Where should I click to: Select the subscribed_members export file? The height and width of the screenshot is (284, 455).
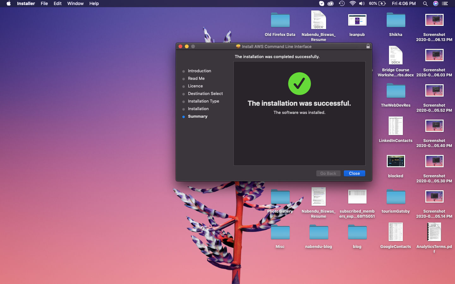(357, 197)
